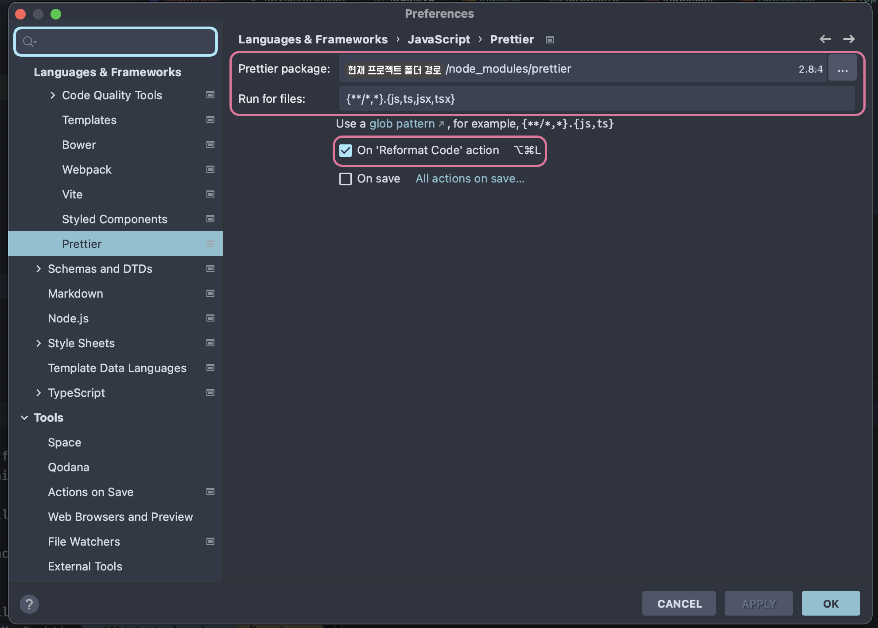Uncheck On 'Reformat Code' action checkbox

coord(346,151)
